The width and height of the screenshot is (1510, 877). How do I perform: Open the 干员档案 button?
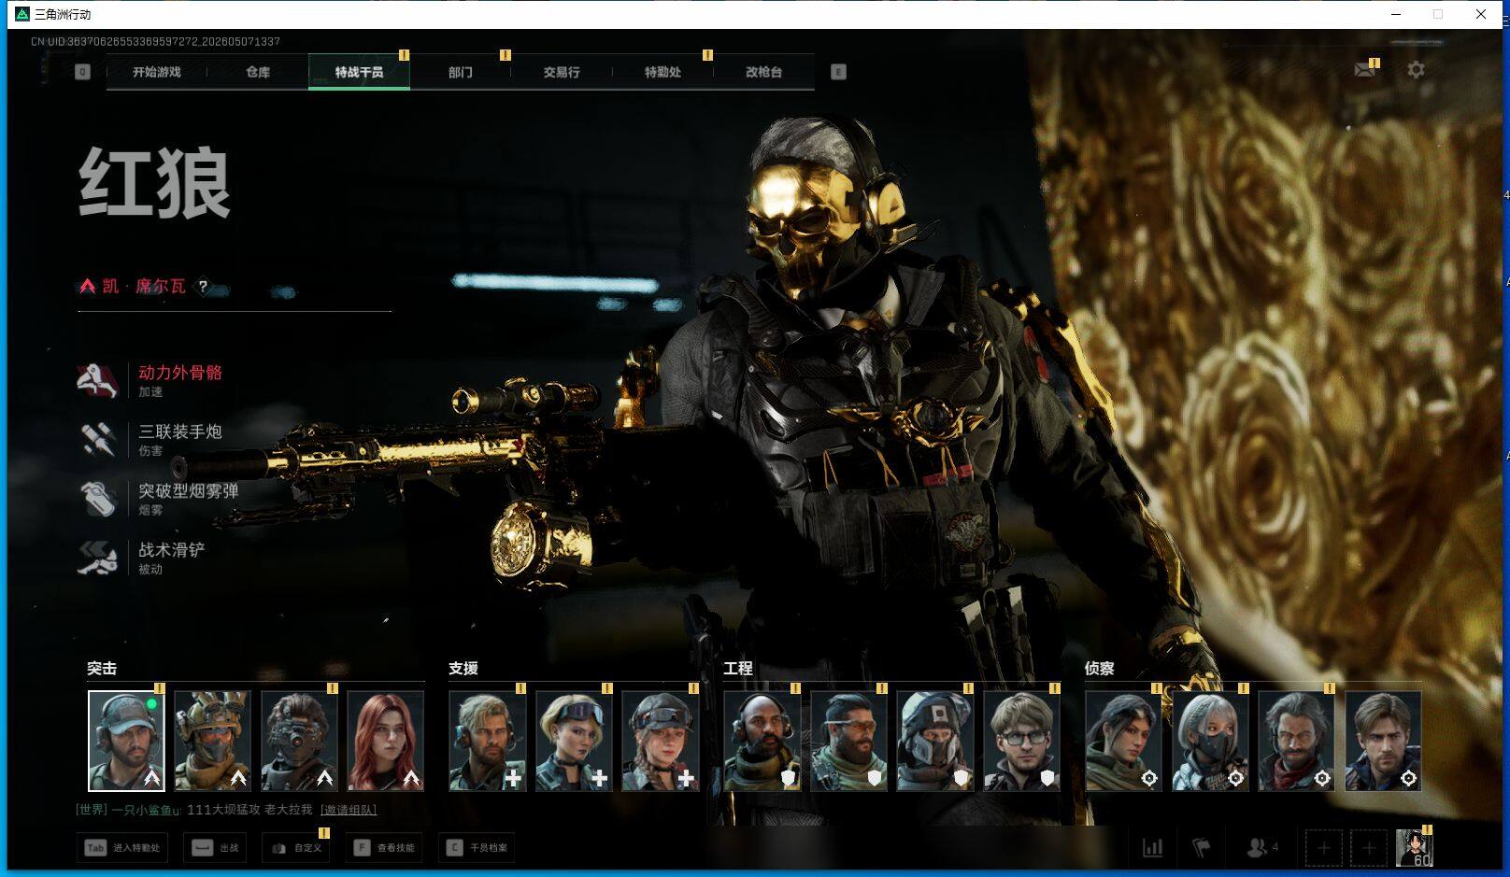477,848
